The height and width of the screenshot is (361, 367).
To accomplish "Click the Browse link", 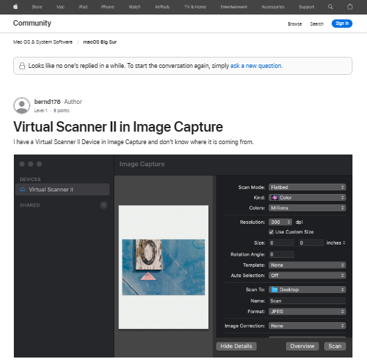I will 295,24.
